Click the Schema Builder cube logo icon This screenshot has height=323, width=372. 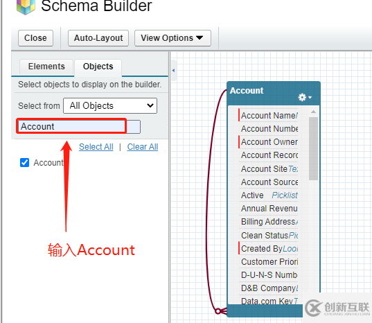click(x=26, y=7)
